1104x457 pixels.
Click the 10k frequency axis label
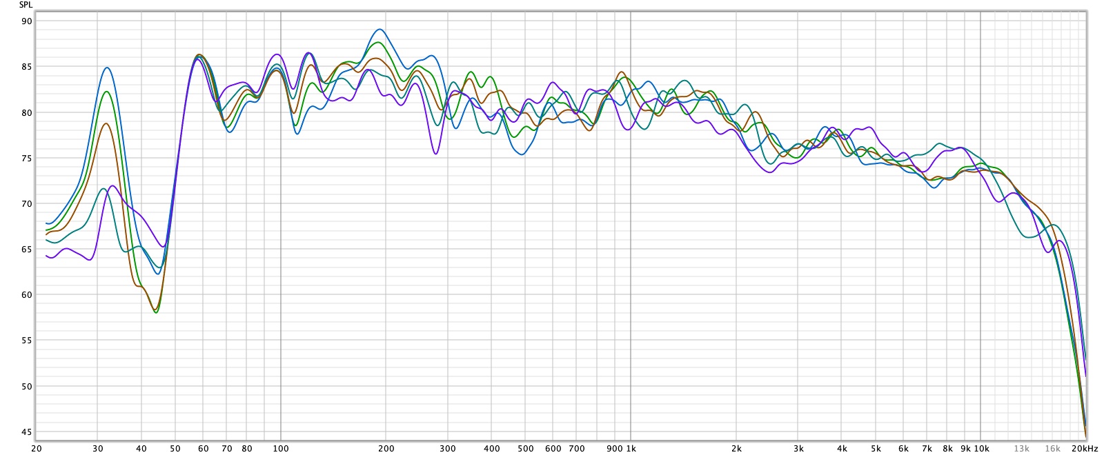[x=982, y=449]
